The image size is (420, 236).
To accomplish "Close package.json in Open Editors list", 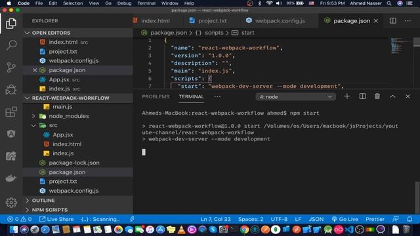I will pos(35,70).
